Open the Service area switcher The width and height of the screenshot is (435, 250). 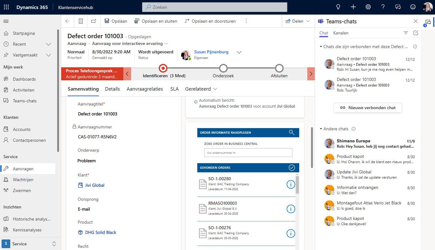coord(30,244)
